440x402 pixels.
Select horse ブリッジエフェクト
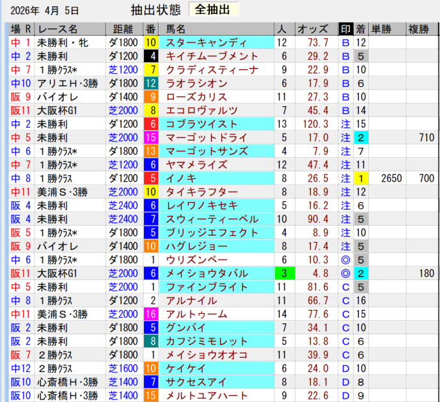click(x=216, y=233)
